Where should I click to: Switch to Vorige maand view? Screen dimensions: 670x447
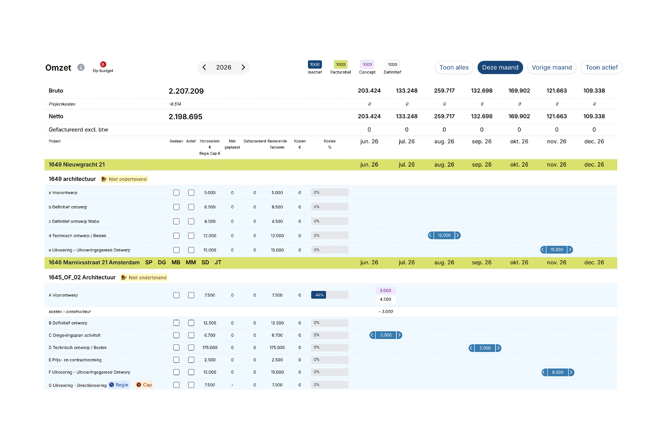coord(552,67)
